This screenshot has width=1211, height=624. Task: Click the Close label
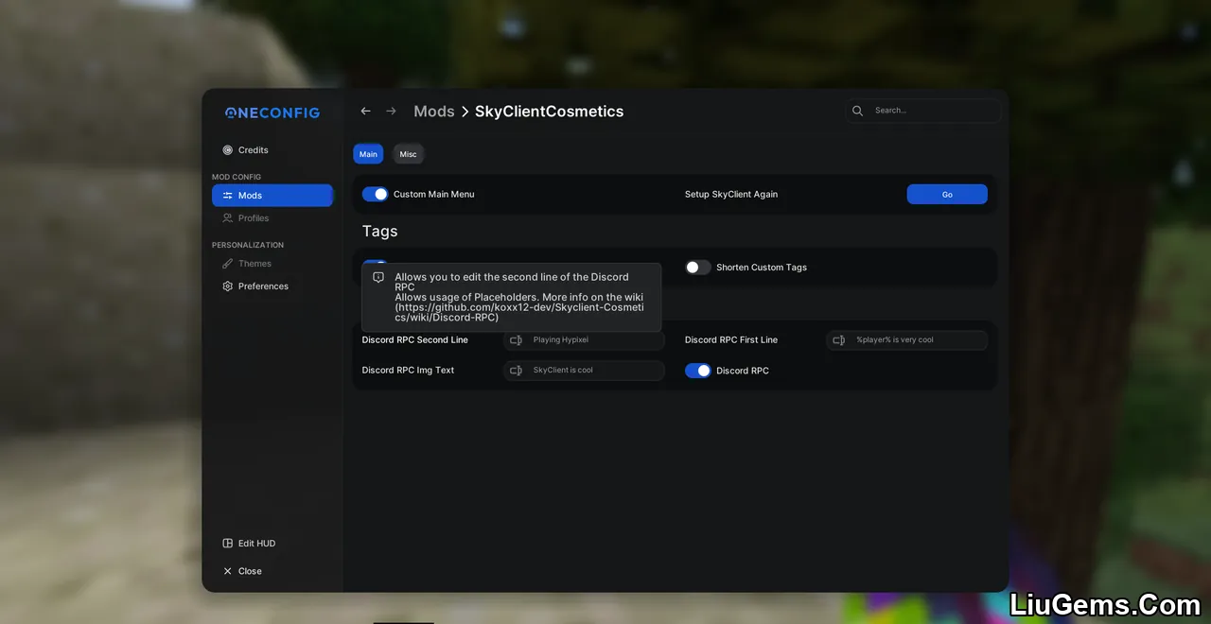(250, 571)
